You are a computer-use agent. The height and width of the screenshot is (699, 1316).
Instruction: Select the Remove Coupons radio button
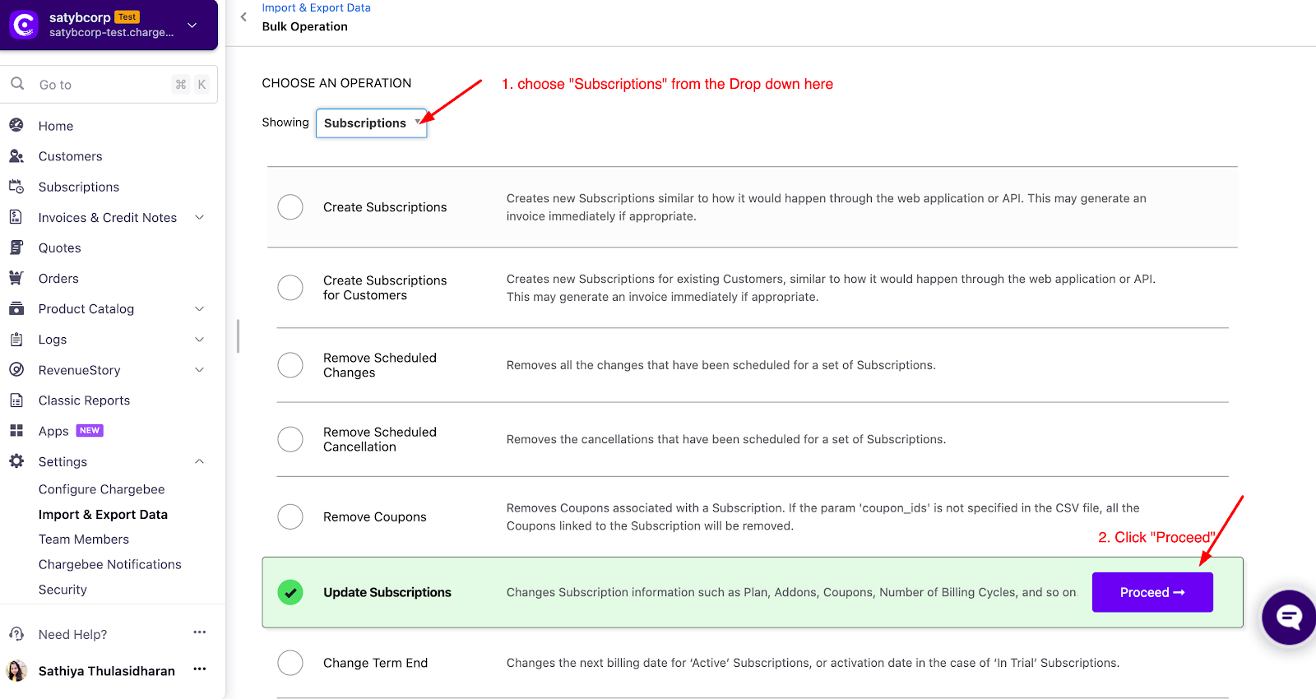[290, 516]
